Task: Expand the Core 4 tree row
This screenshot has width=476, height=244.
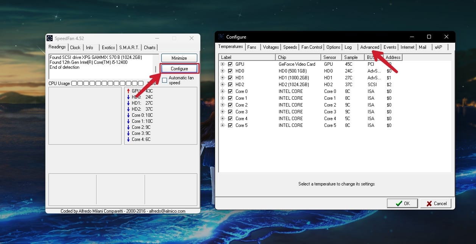Action: point(223,119)
